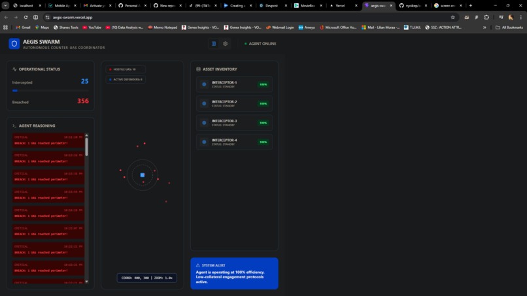Image resolution: width=527 pixels, height=296 pixels.
Task: Open a new browser tab
Action: coord(471,6)
